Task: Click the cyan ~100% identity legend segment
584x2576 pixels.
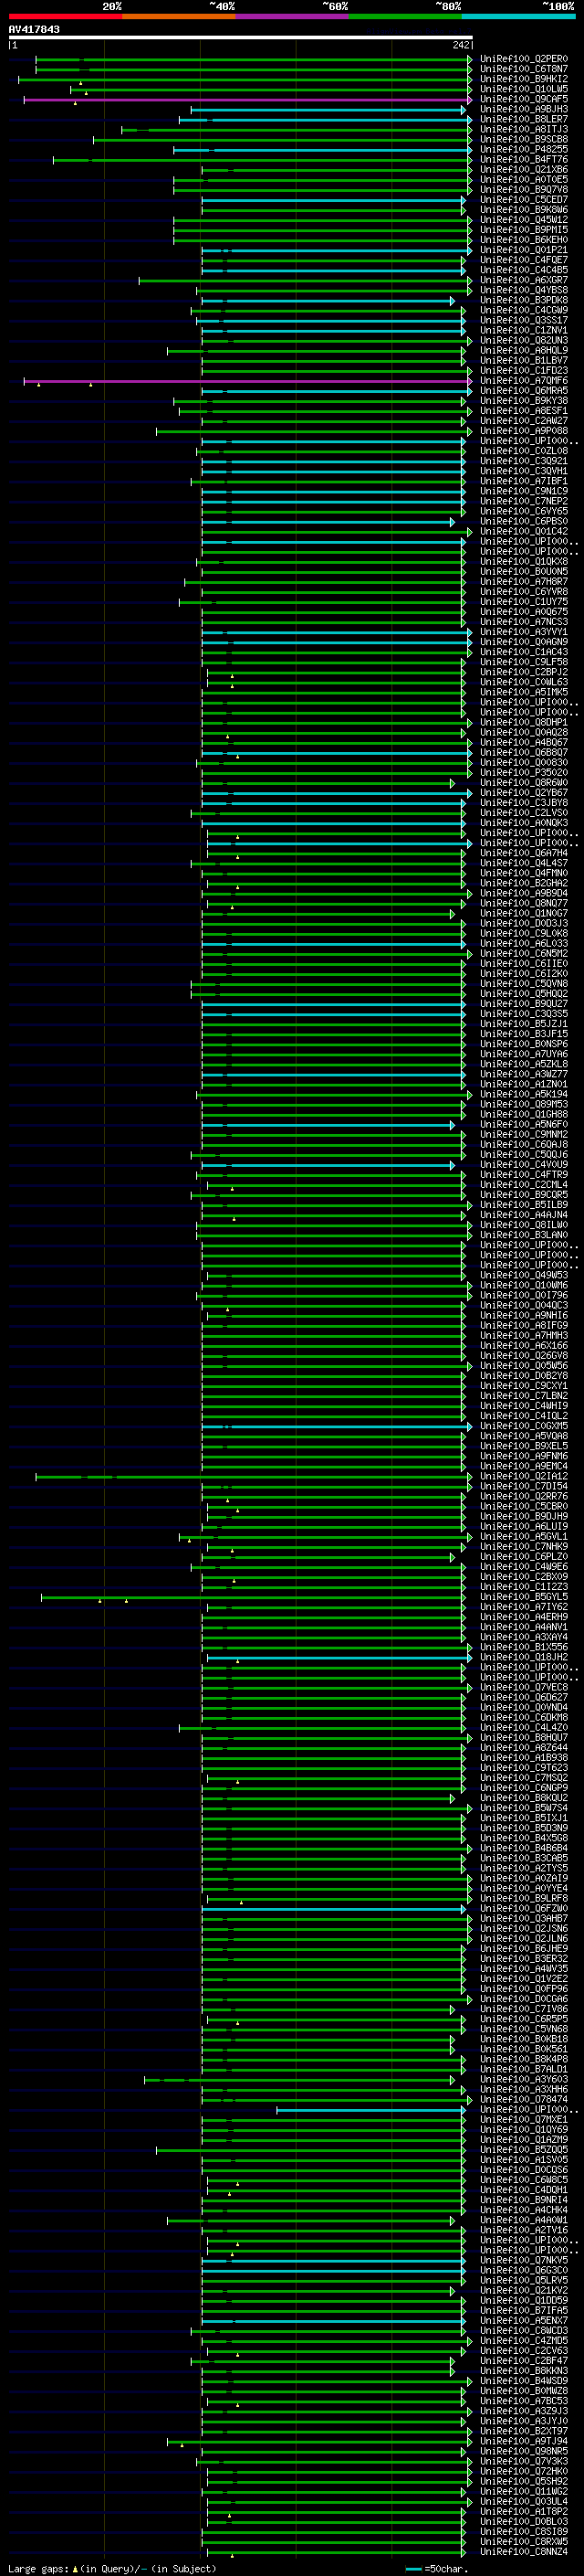Action: pos(518,17)
